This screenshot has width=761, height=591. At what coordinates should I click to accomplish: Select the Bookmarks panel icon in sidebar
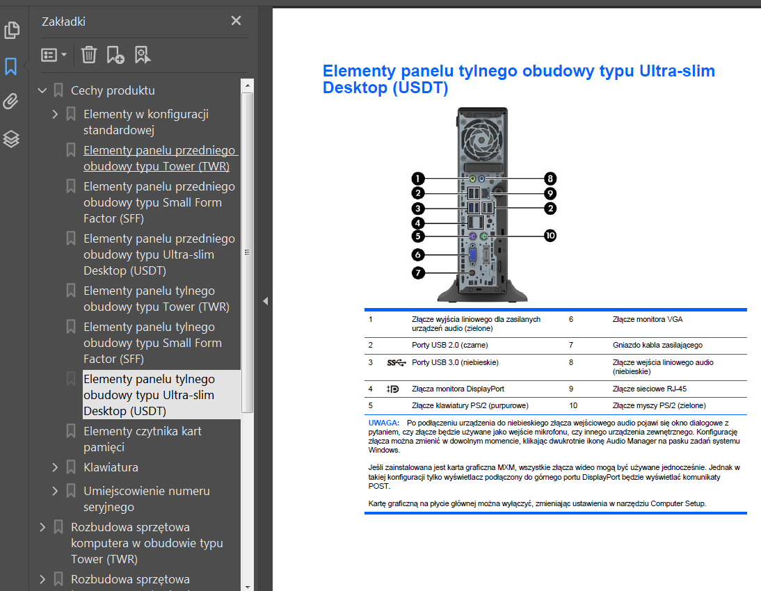coord(10,67)
